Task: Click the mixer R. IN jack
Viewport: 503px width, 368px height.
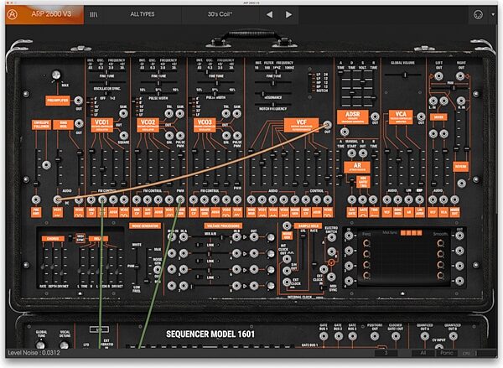Action: [x=461, y=101]
